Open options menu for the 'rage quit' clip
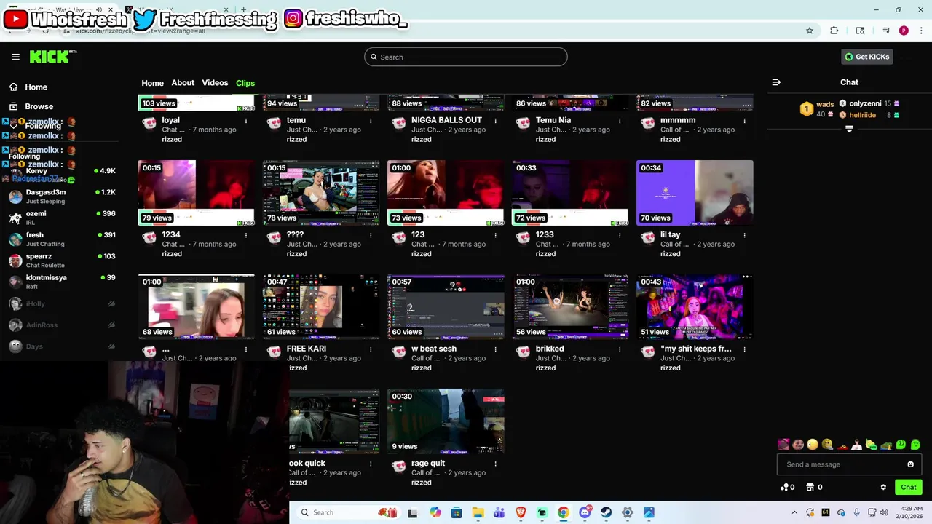932x524 pixels. tap(496, 464)
